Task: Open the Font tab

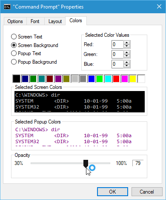Action: [35, 21]
